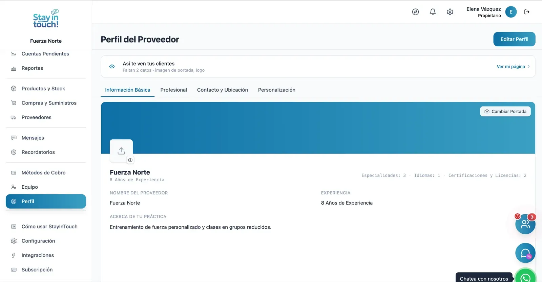
Task: Open Compras y Suministros
Action: 46,103
